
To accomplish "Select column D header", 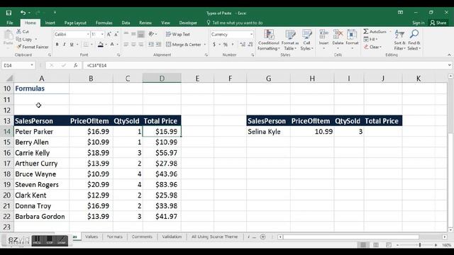I will [x=162, y=78].
